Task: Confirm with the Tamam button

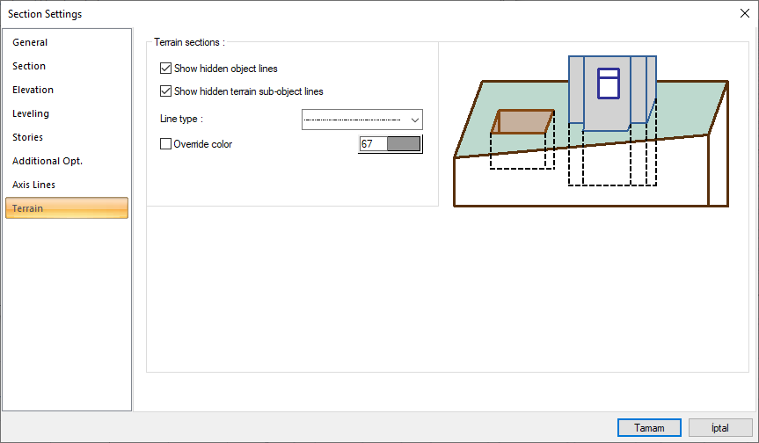Action: coord(649,427)
